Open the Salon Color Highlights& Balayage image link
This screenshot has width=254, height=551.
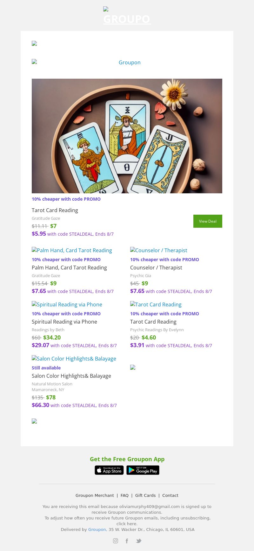tap(74, 359)
